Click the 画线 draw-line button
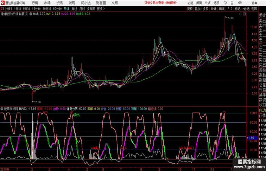 click(222, 9)
